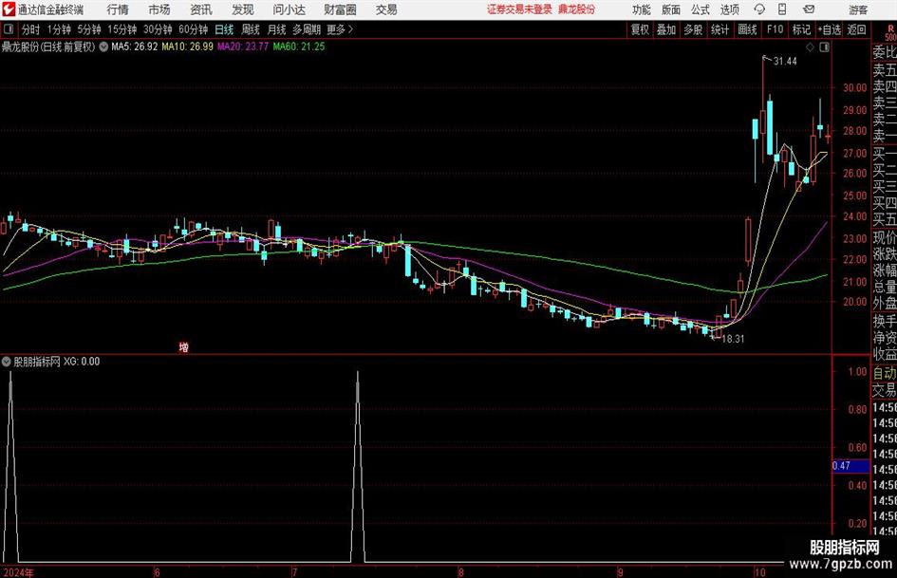Click the 鼎龙股份(日线 前复权) chart title

pyautogui.click(x=48, y=47)
